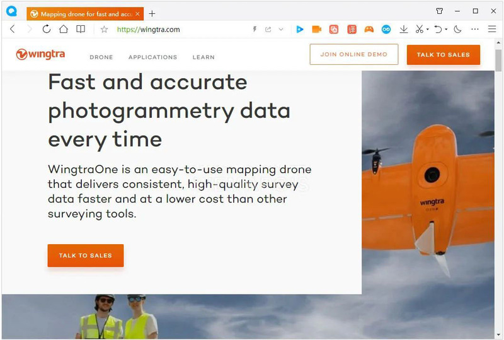Click the blue play video icon
This screenshot has height=340, width=504.
(x=300, y=30)
